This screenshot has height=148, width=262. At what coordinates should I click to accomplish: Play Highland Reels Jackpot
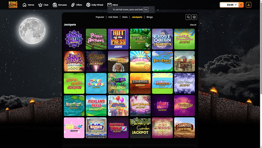point(96,106)
